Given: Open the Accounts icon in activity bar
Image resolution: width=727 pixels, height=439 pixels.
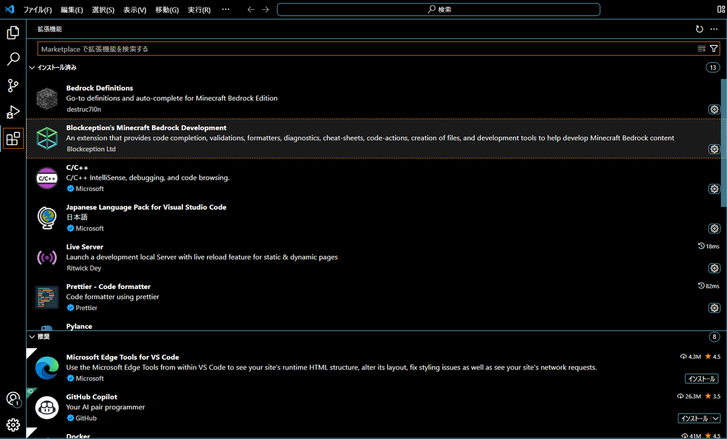Looking at the screenshot, I should pyautogui.click(x=13, y=398).
